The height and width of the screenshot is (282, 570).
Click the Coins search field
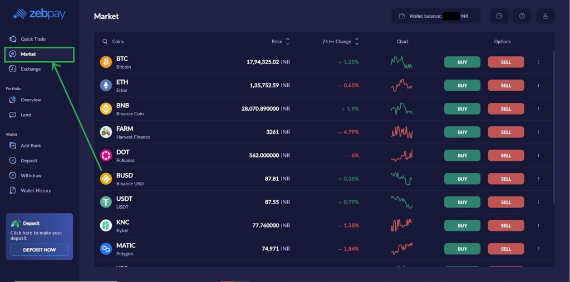pos(167,42)
